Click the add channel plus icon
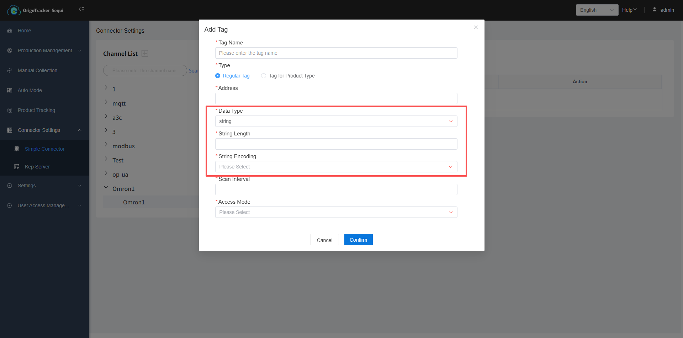The width and height of the screenshot is (683, 338). pos(145,53)
